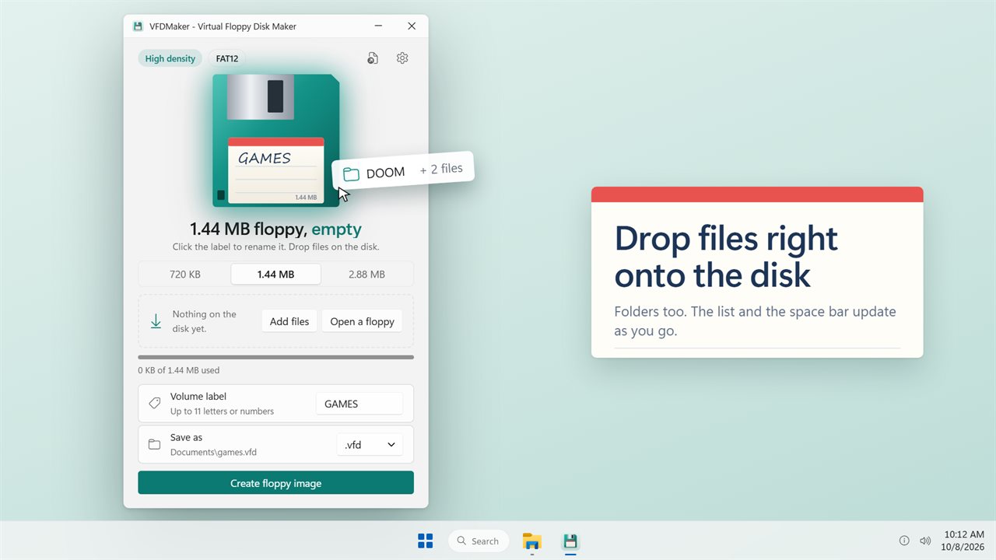Click the Create floppy image button
The width and height of the screenshot is (996, 560).
pyautogui.click(x=276, y=483)
